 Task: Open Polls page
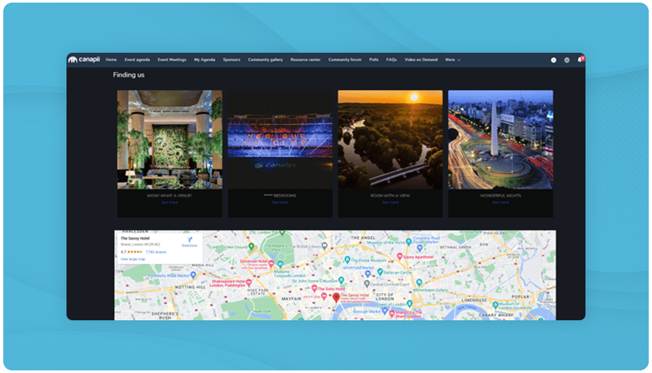pos(374,60)
